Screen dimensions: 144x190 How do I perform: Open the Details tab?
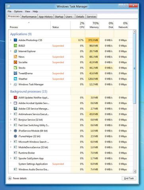point(80,17)
